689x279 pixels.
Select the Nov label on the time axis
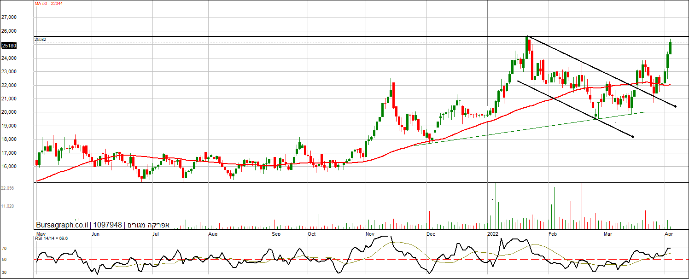[x=370, y=234]
